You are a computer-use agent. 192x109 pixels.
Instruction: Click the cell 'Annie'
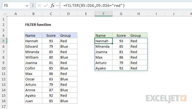click(x=33, y=90)
